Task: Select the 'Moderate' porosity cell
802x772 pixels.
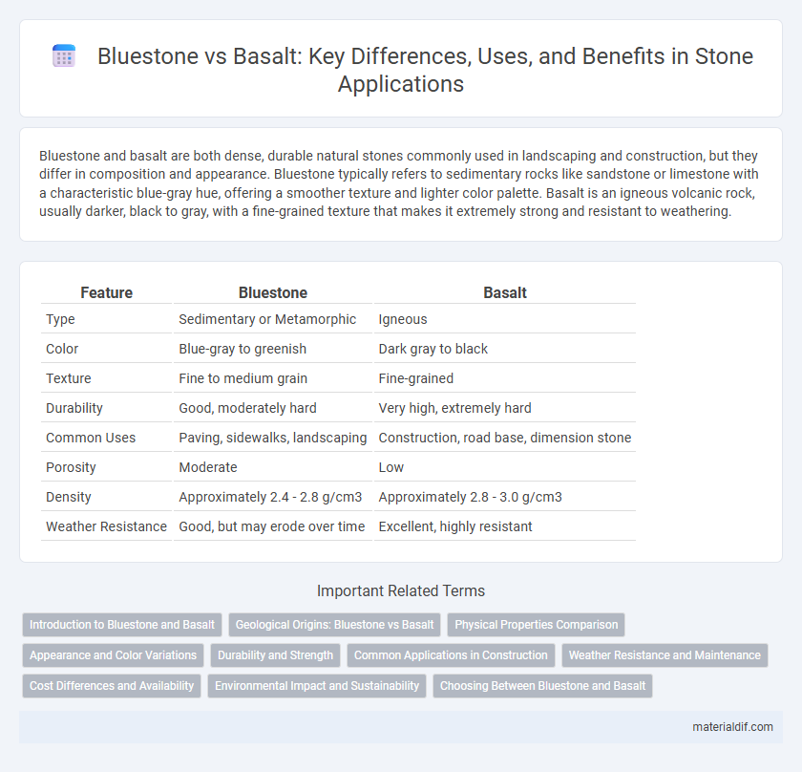Action: pyautogui.click(x=273, y=467)
